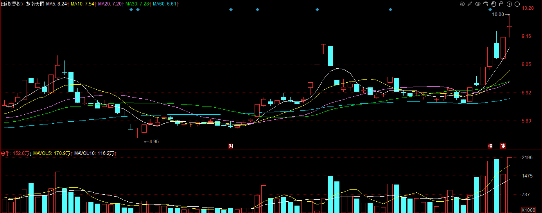The width and height of the screenshot is (542, 213).
Task: Select the feather drawing-line tool
Action: [470, 4]
